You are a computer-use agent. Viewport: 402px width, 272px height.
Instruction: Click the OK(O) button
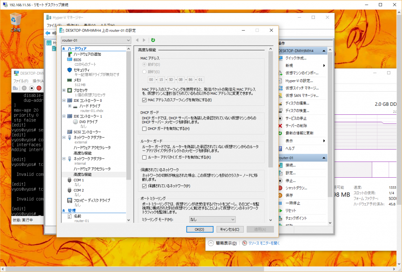coord(200,230)
